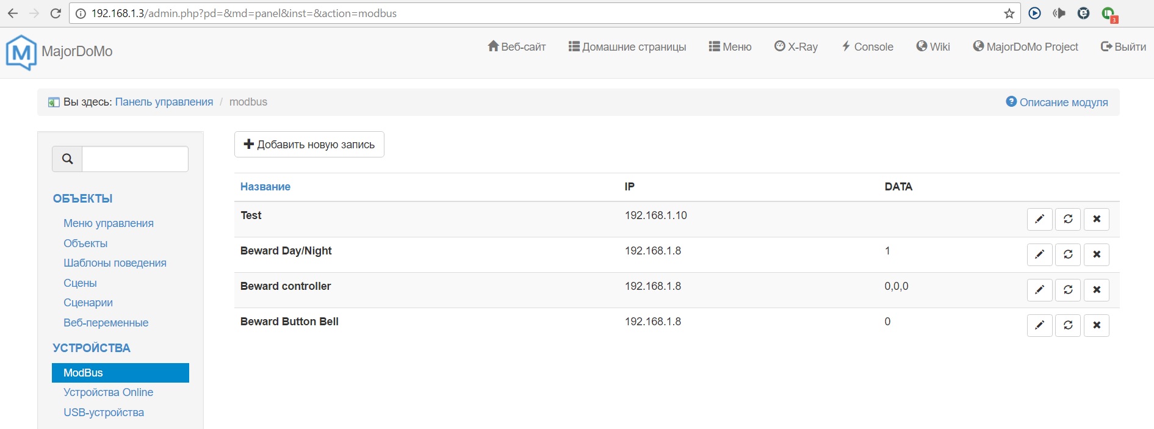
Task: Go to Панель управления breadcrumb link
Action: [164, 102]
